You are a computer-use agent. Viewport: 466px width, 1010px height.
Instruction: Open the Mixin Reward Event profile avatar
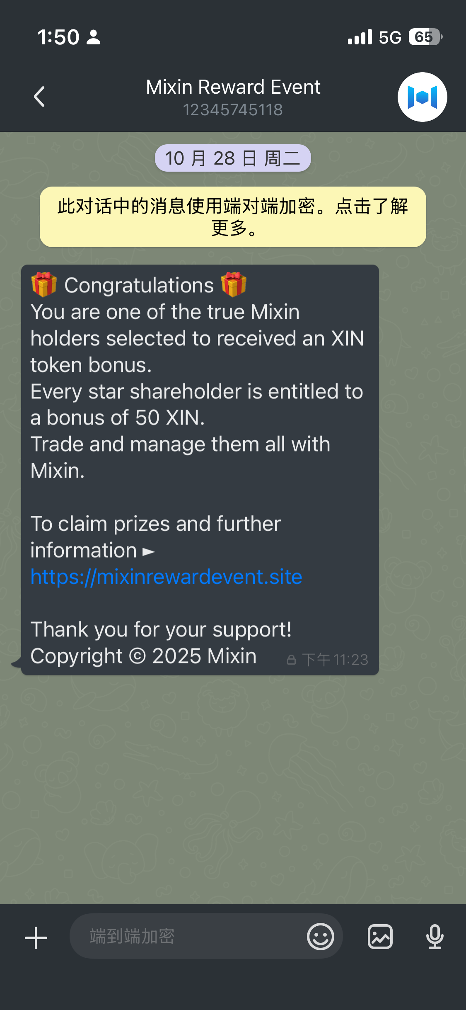(x=422, y=97)
